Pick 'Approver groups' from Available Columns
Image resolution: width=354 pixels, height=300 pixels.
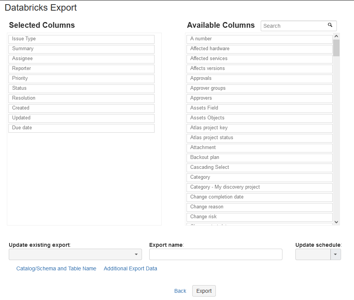[260, 89]
